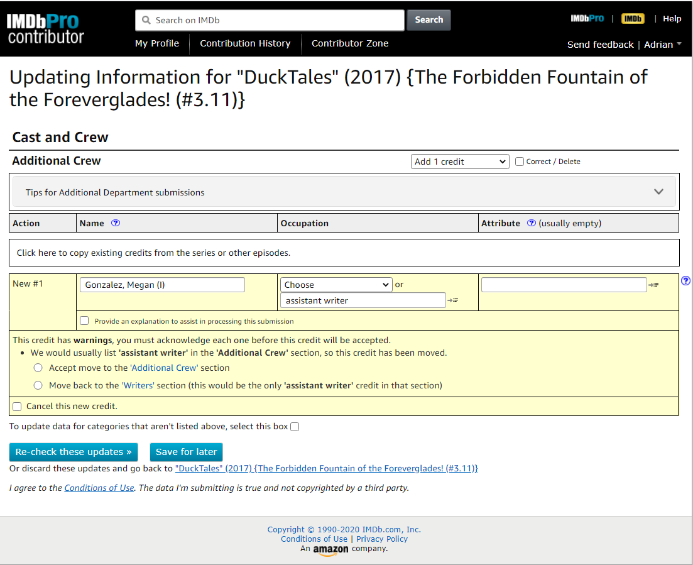
Task: Click the list icon beside occupation text field
Action: click(452, 300)
